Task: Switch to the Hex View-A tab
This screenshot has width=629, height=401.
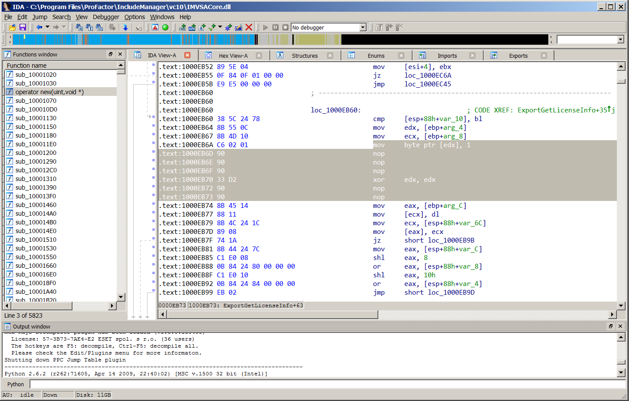Action: click(x=233, y=56)
